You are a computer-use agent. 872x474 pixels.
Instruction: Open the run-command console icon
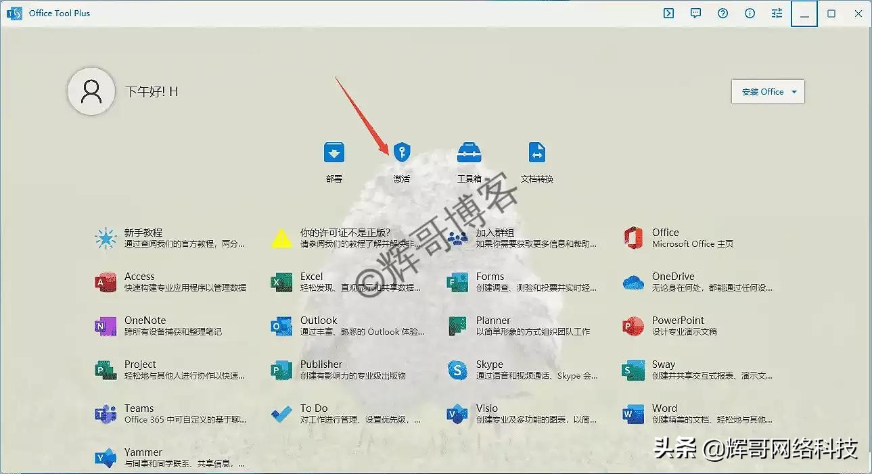tap(668, 13)
